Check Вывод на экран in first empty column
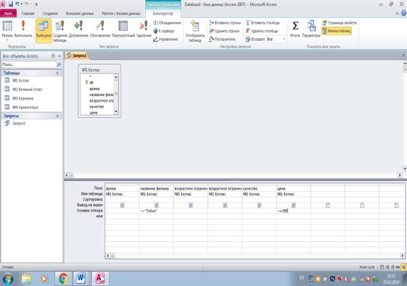 (328, 206)
